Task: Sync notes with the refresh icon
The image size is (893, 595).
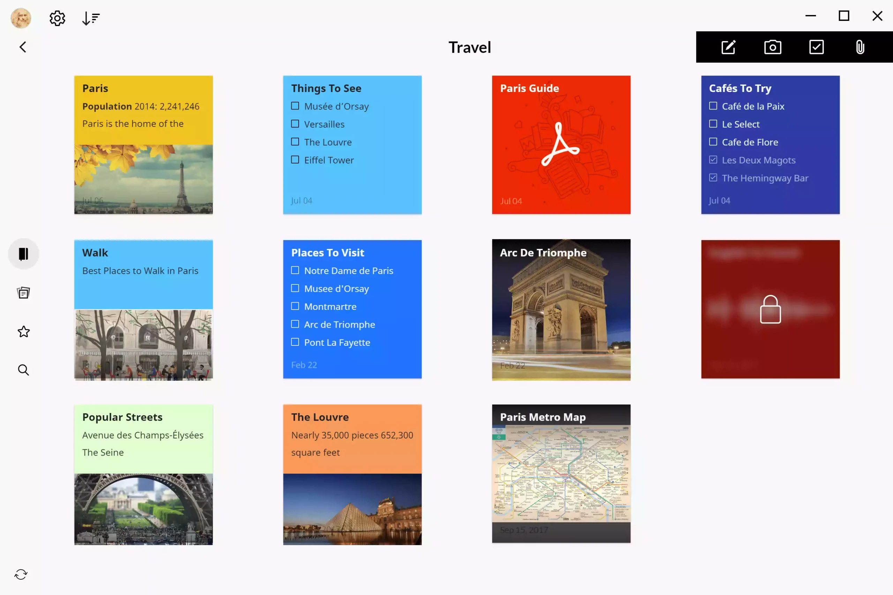Action: [x=21, y=574]
